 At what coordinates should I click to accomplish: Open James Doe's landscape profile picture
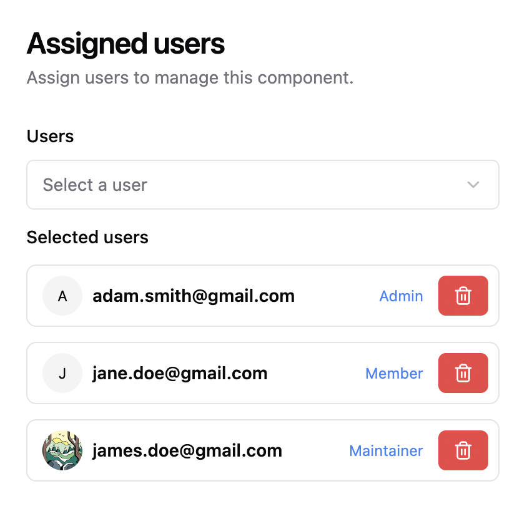62,450
